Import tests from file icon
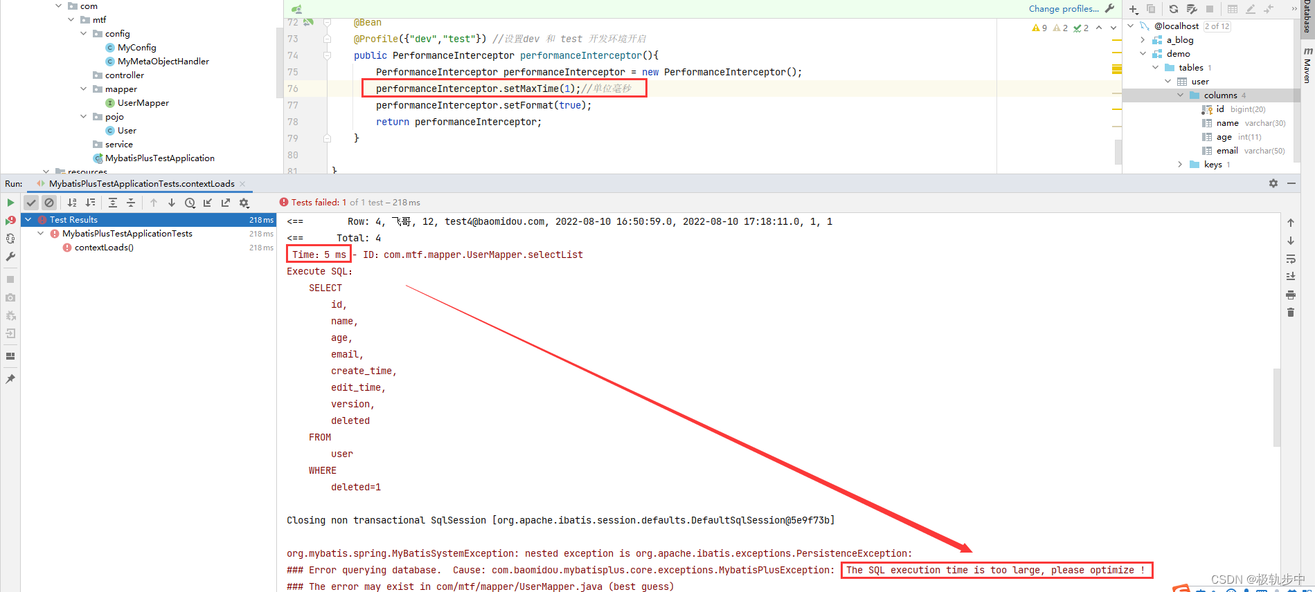The width and height of the screenshot is (1315, 592). point(208,203)
